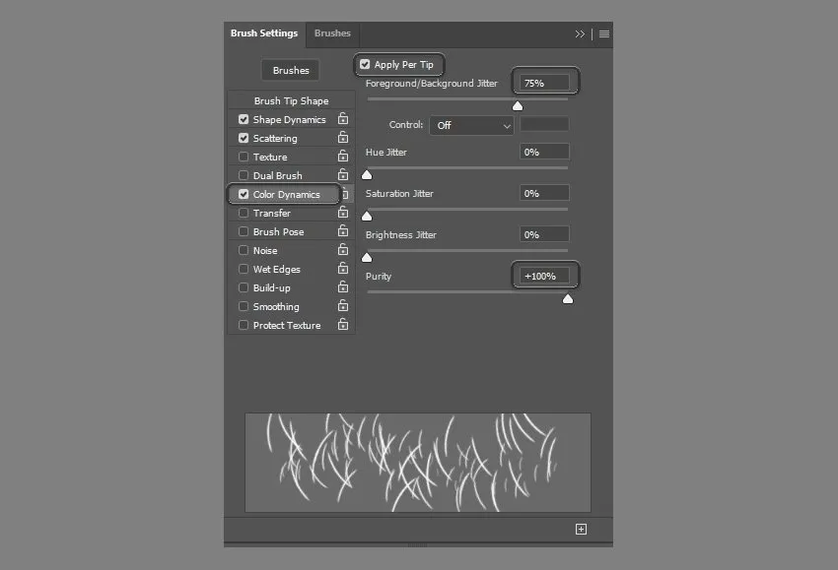Toggle the Dual Brush lock icon

(x=343, y=175)
